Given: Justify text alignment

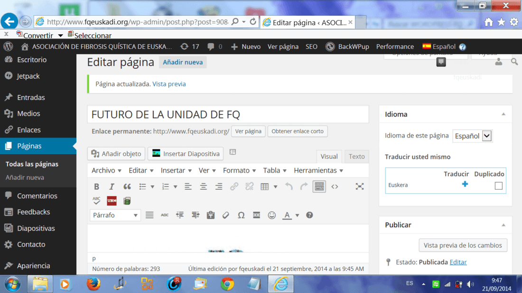Looking at the screenshot, I should point(149,215).
